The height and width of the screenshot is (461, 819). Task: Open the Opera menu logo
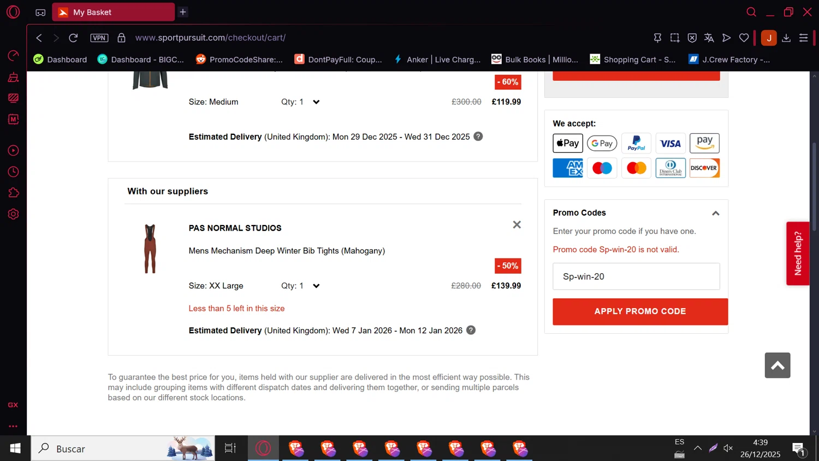coord(13,12)
